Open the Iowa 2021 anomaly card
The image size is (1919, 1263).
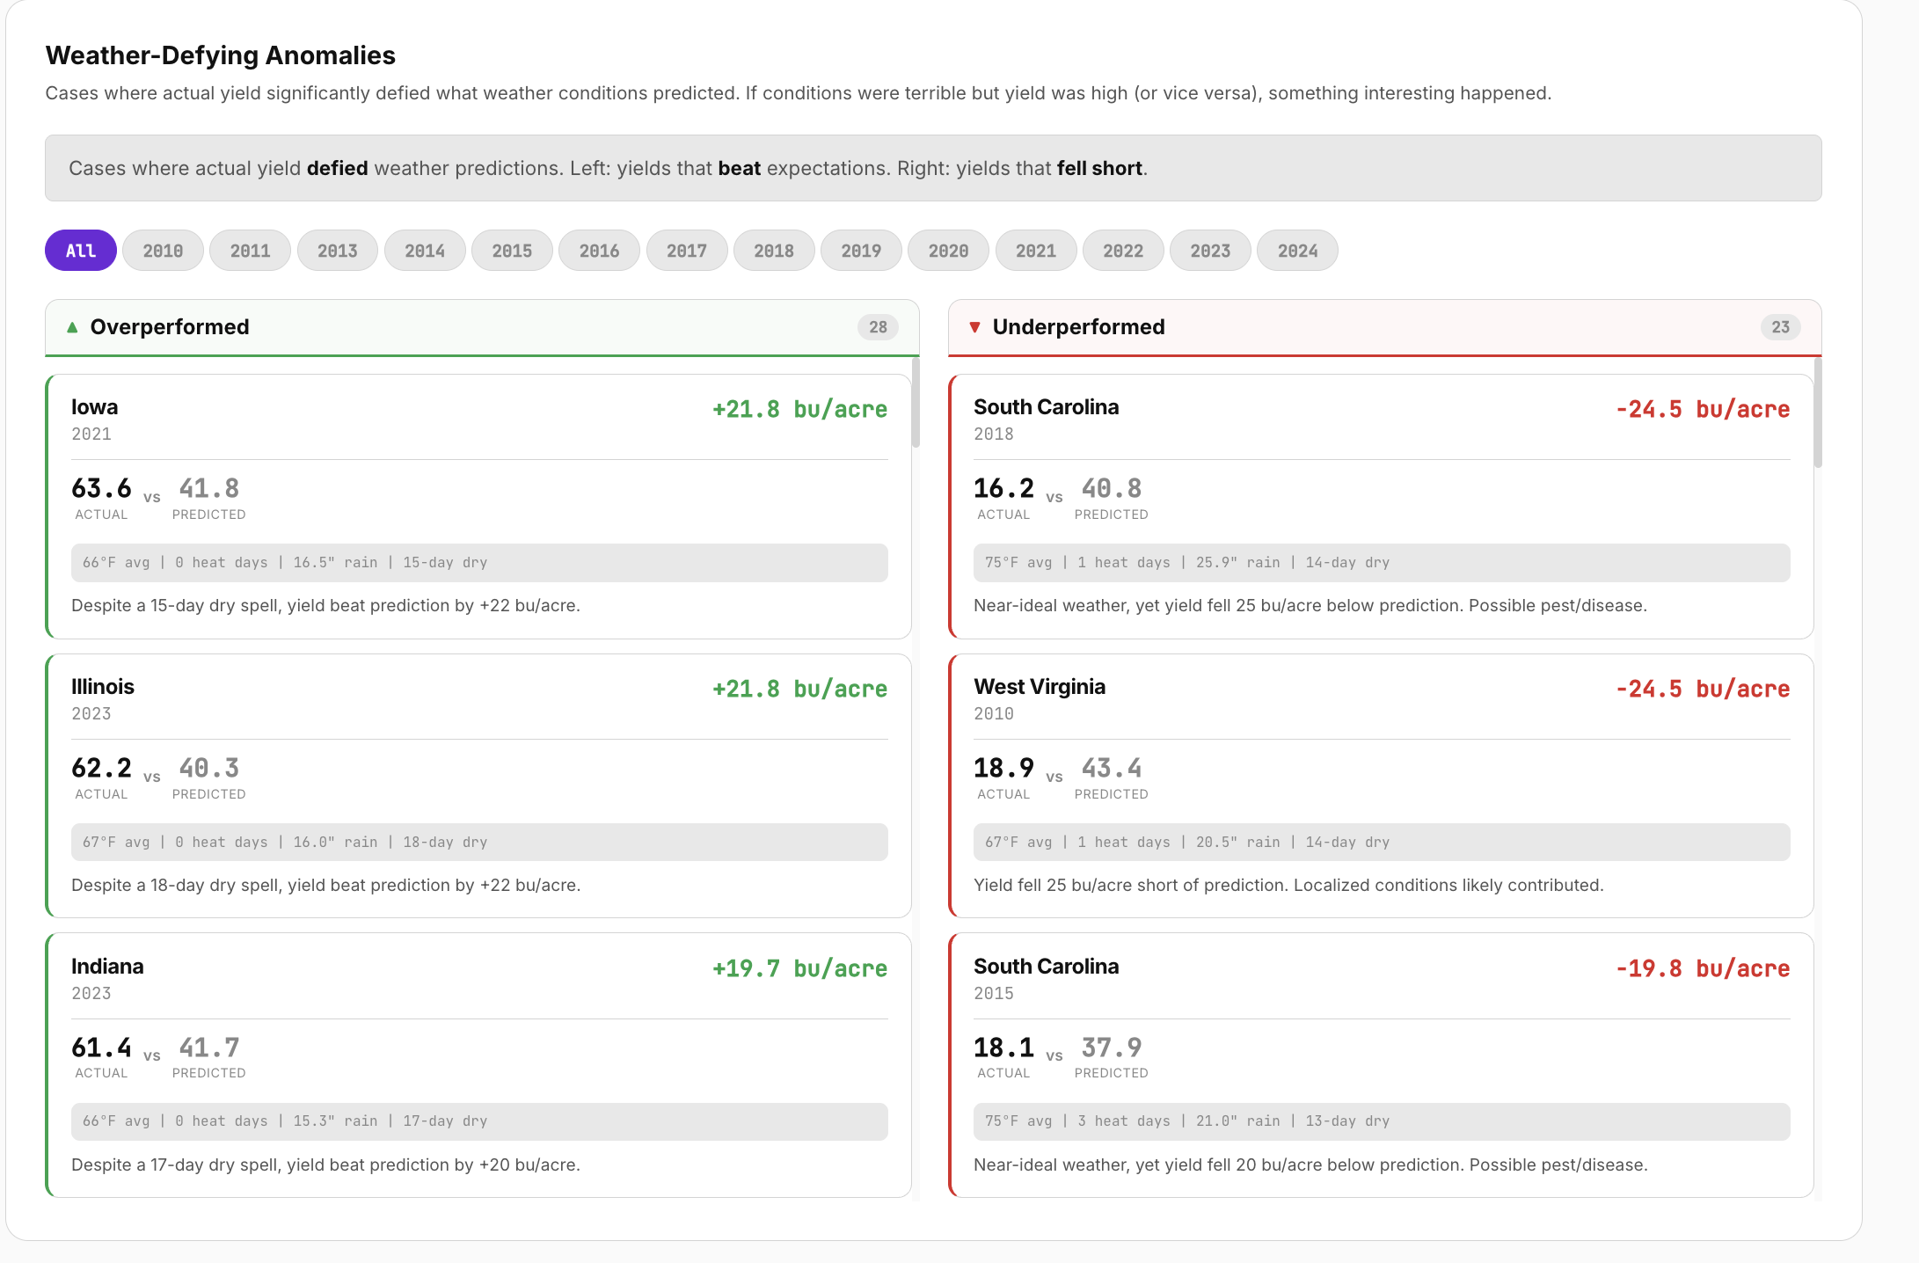coord(478,507)
